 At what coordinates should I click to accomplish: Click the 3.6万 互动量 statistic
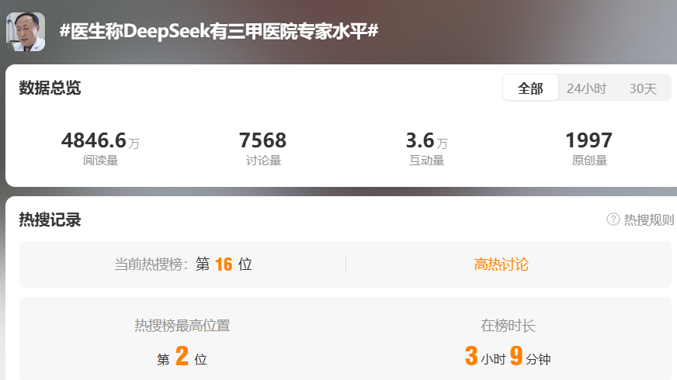[426, 148]
